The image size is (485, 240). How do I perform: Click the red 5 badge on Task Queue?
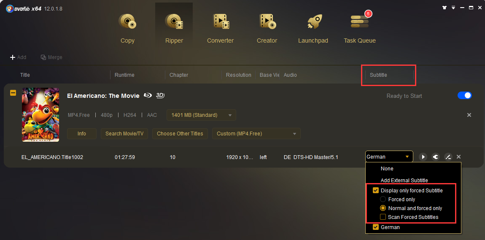[369, 13]
